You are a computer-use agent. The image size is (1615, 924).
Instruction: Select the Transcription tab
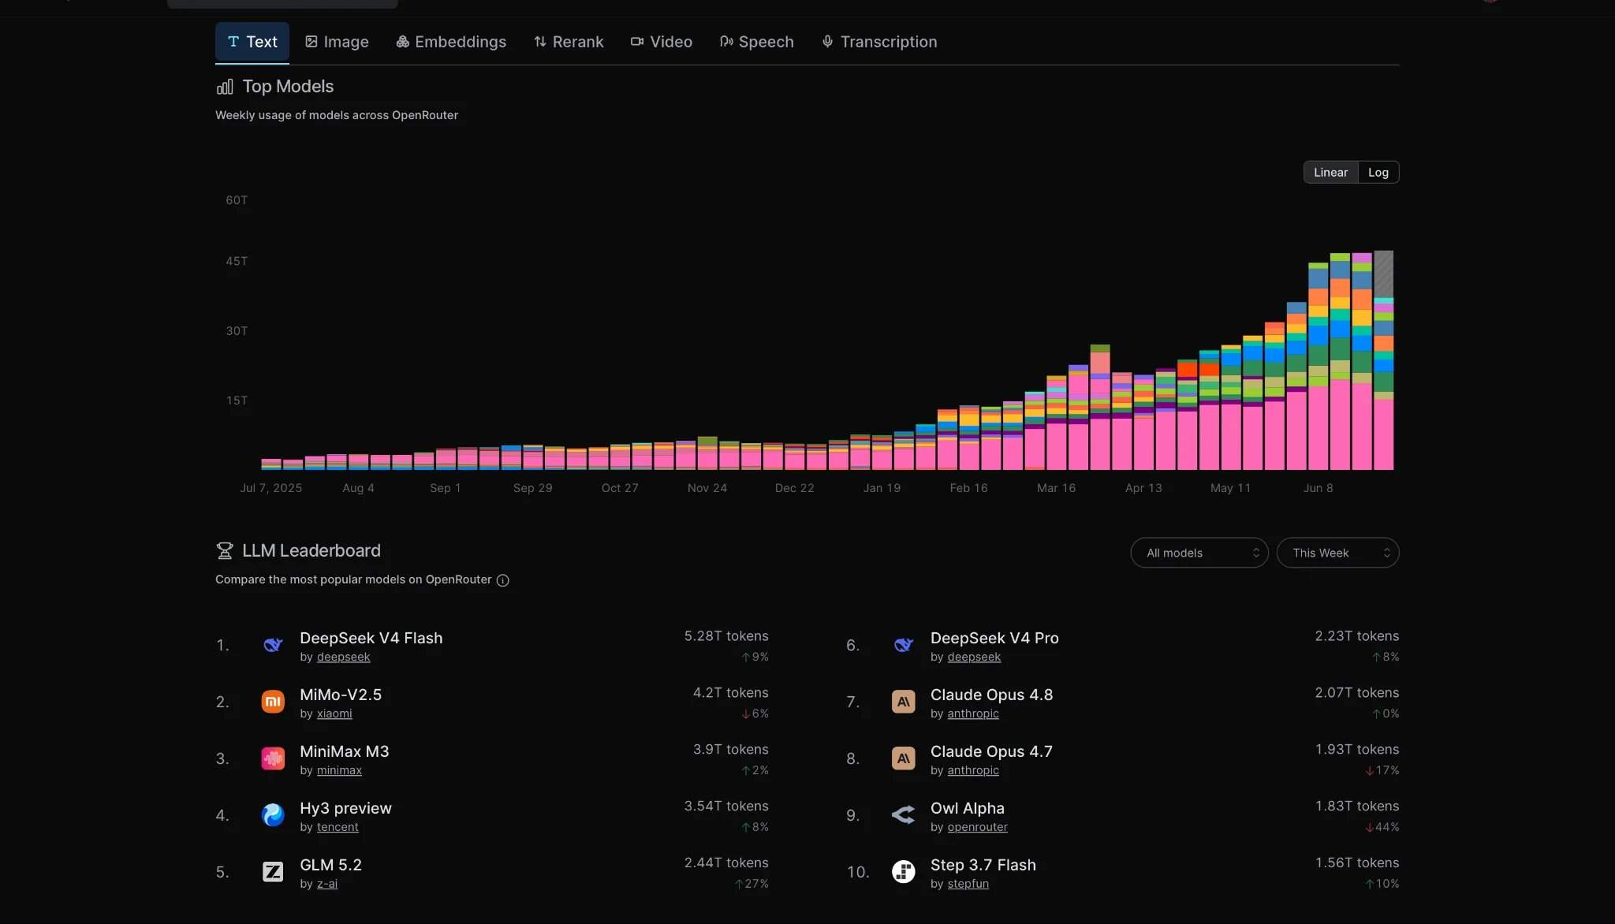click(879, 42)
